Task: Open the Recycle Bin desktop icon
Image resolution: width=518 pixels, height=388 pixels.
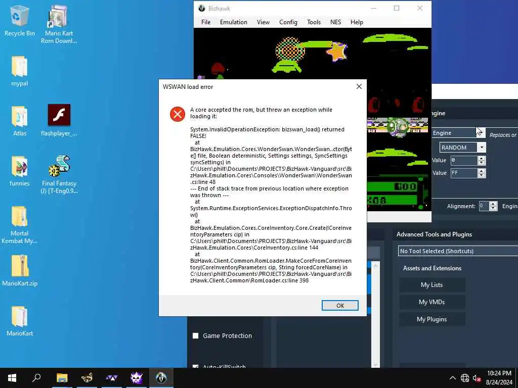Action: click(x=20, y=21)
